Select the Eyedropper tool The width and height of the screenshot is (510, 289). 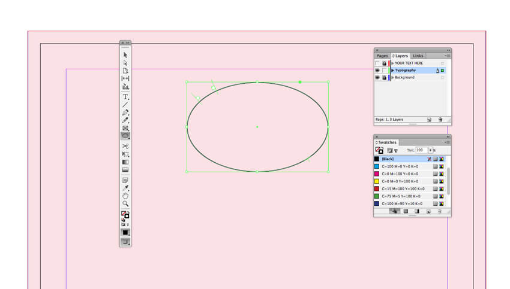point(125,188)
